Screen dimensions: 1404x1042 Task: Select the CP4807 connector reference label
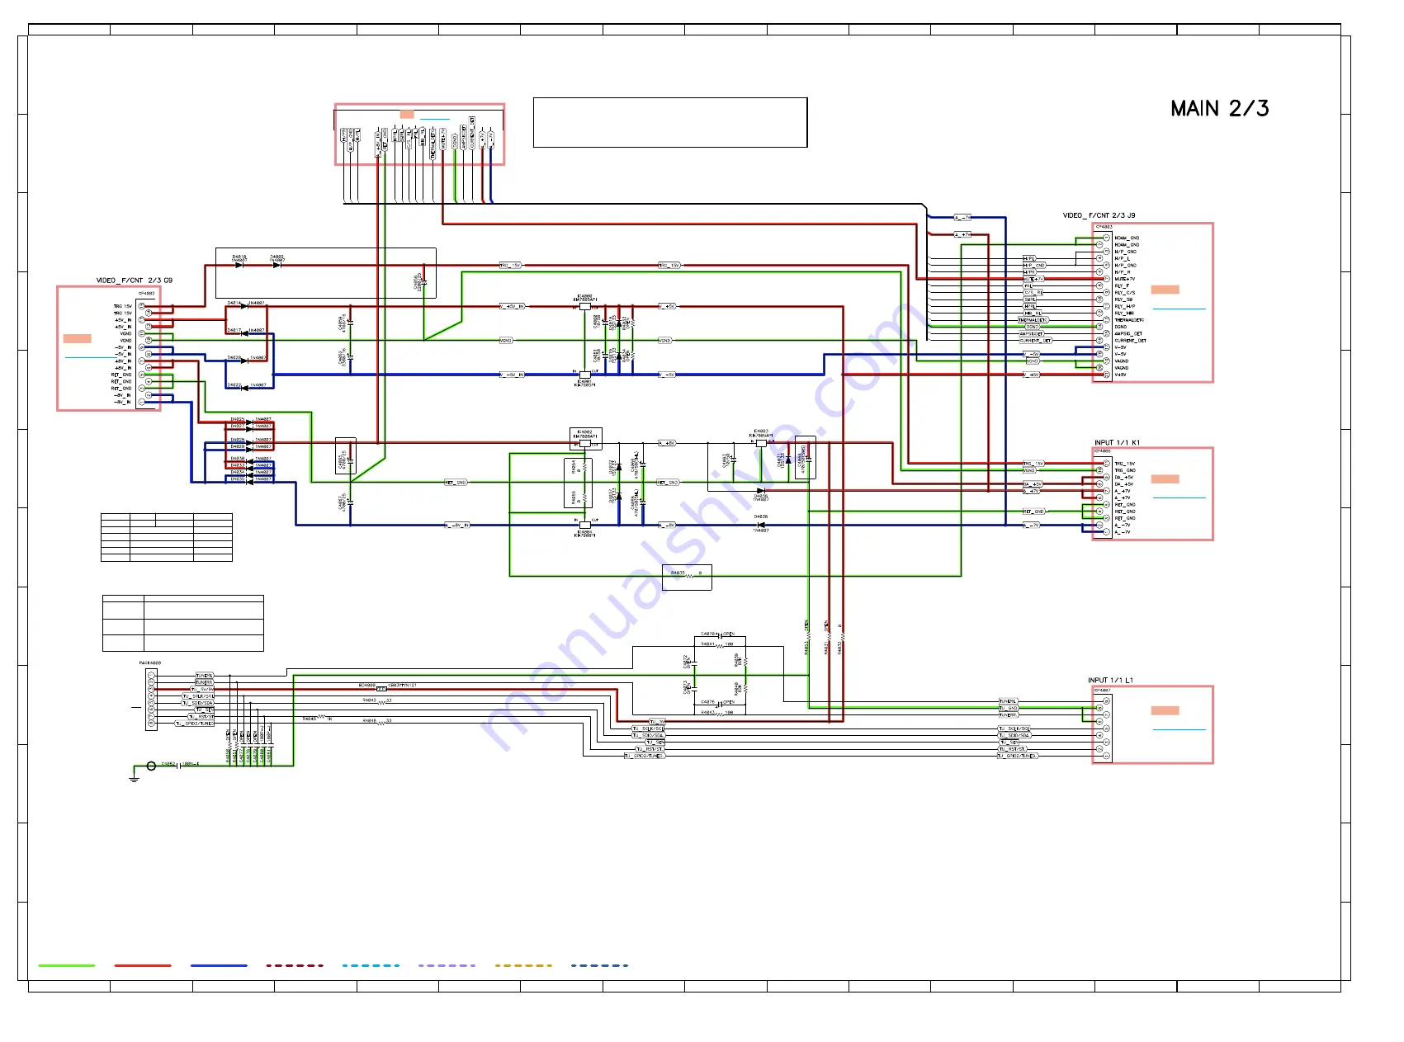[1103, 690]
